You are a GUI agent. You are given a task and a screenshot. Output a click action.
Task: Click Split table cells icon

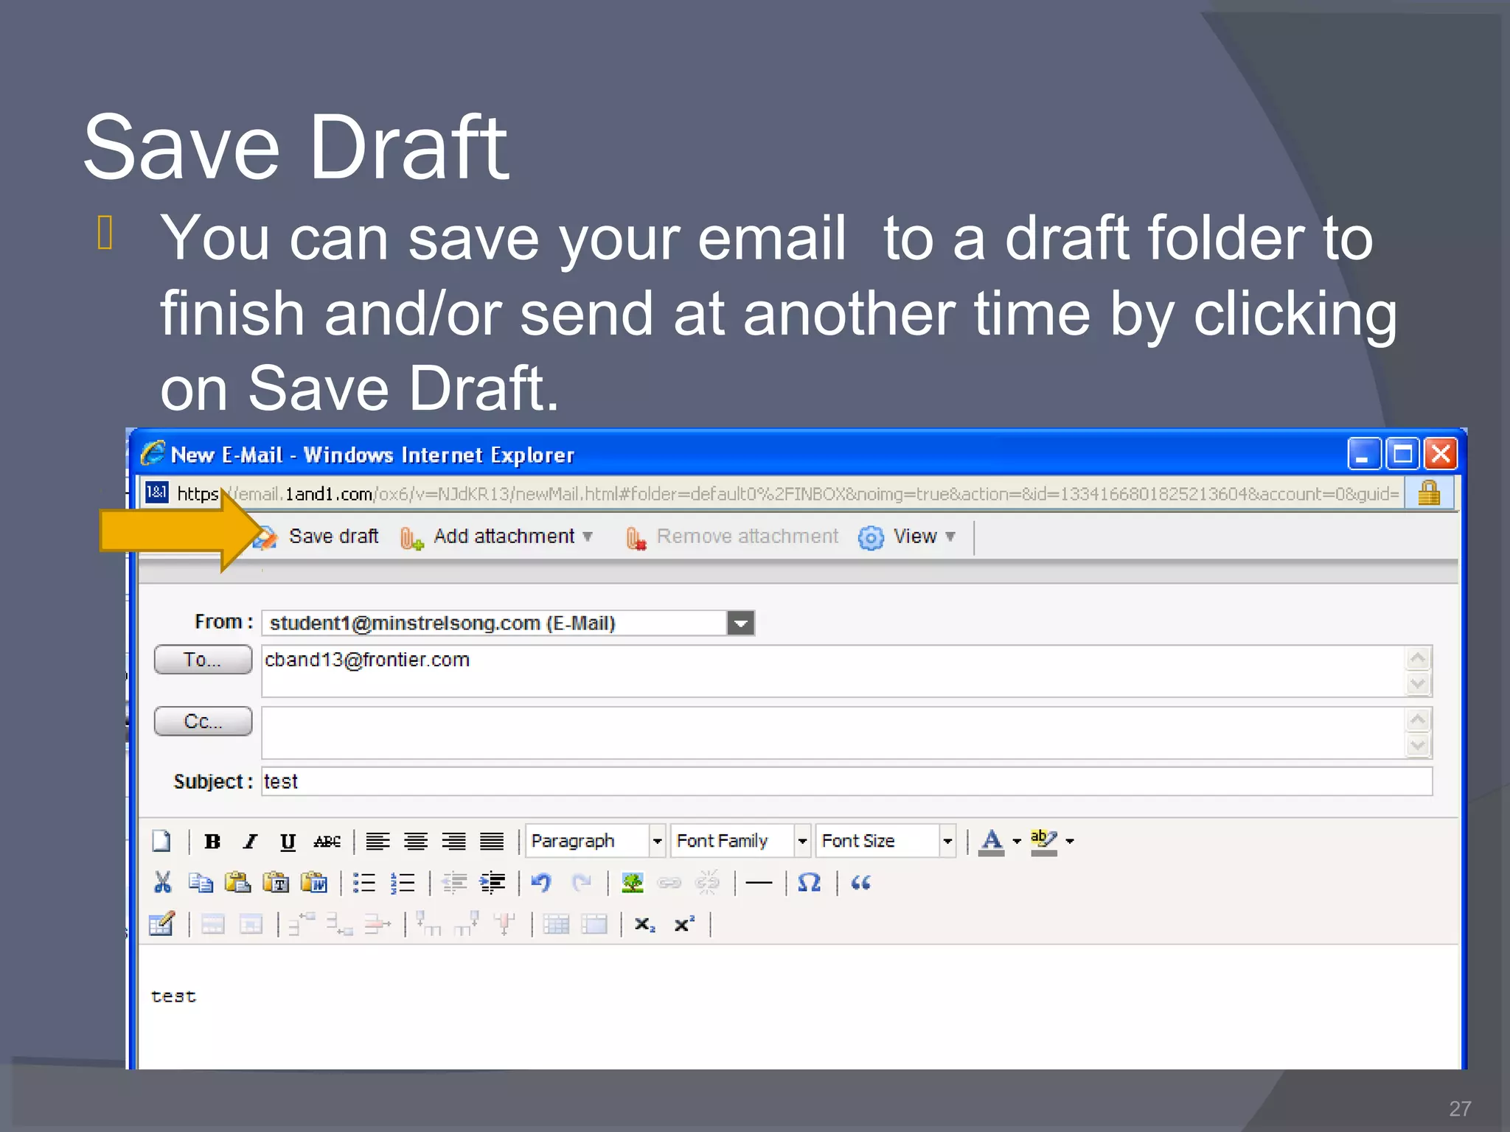coord(556,923)
